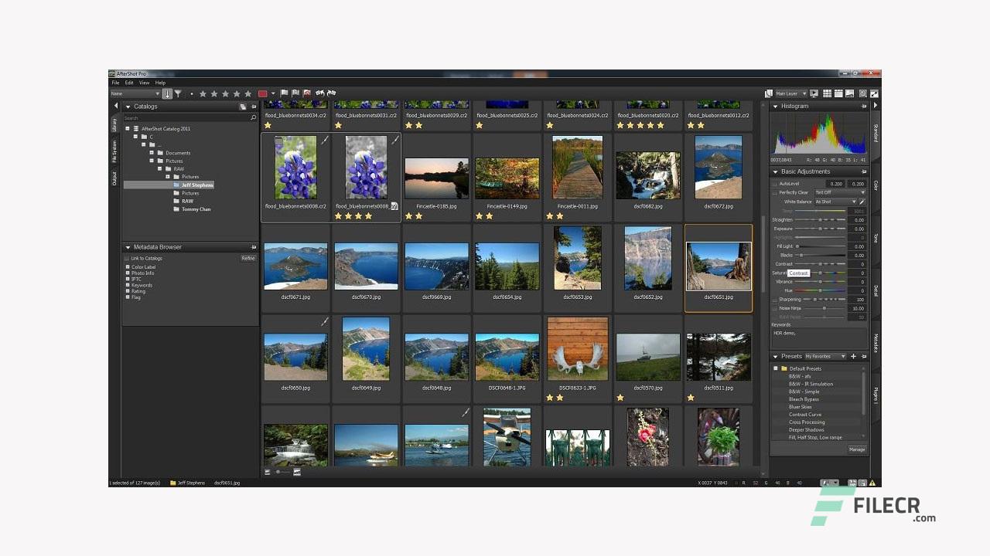Select the Documents folder in catalog tree
The height and width of the screenshot is (556, 990).
(178, 153)
